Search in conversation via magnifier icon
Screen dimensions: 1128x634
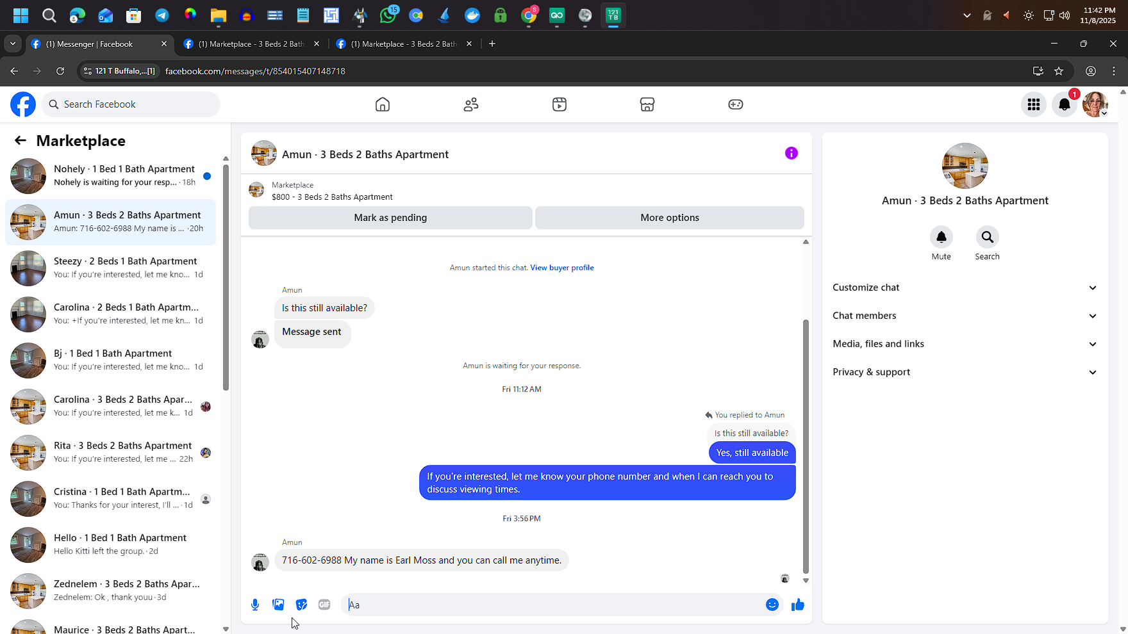(988, 237)
